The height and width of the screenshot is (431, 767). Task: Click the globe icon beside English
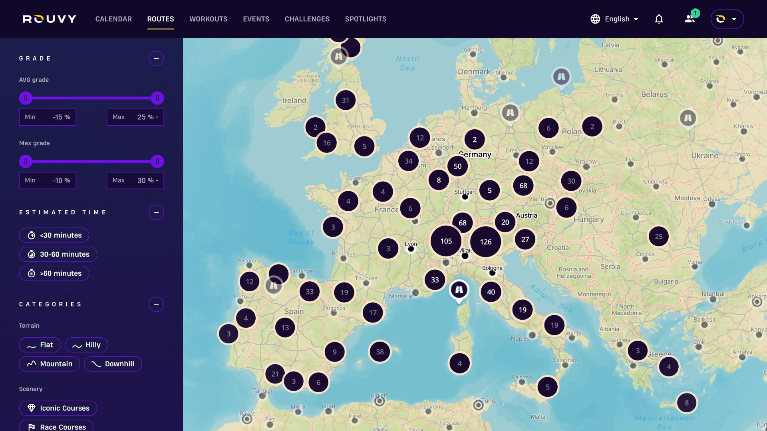(595, 19)
